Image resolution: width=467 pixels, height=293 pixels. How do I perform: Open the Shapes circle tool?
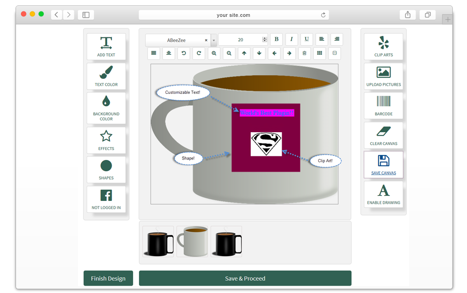coord(106,170)
